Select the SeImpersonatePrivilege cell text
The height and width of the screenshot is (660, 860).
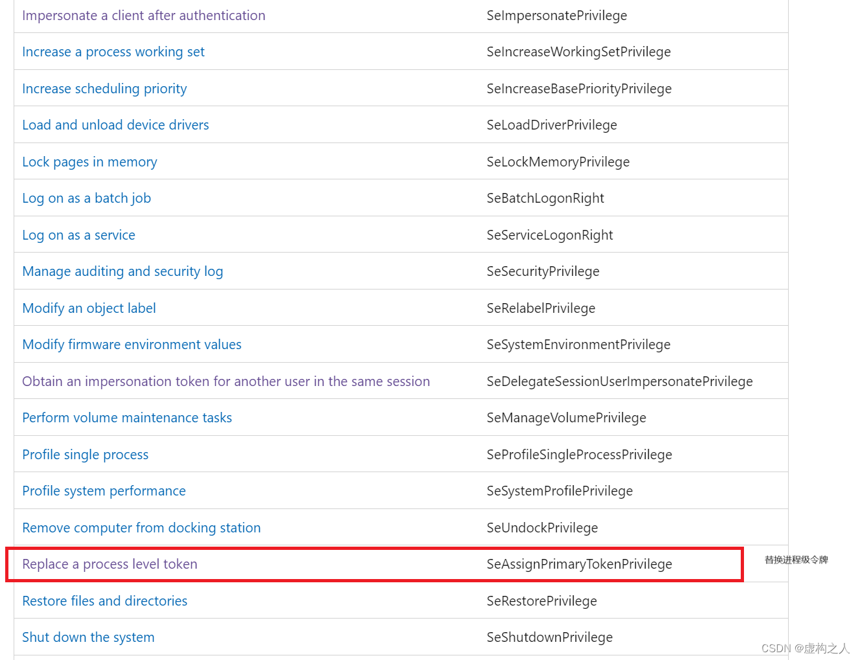click(557, 16)
